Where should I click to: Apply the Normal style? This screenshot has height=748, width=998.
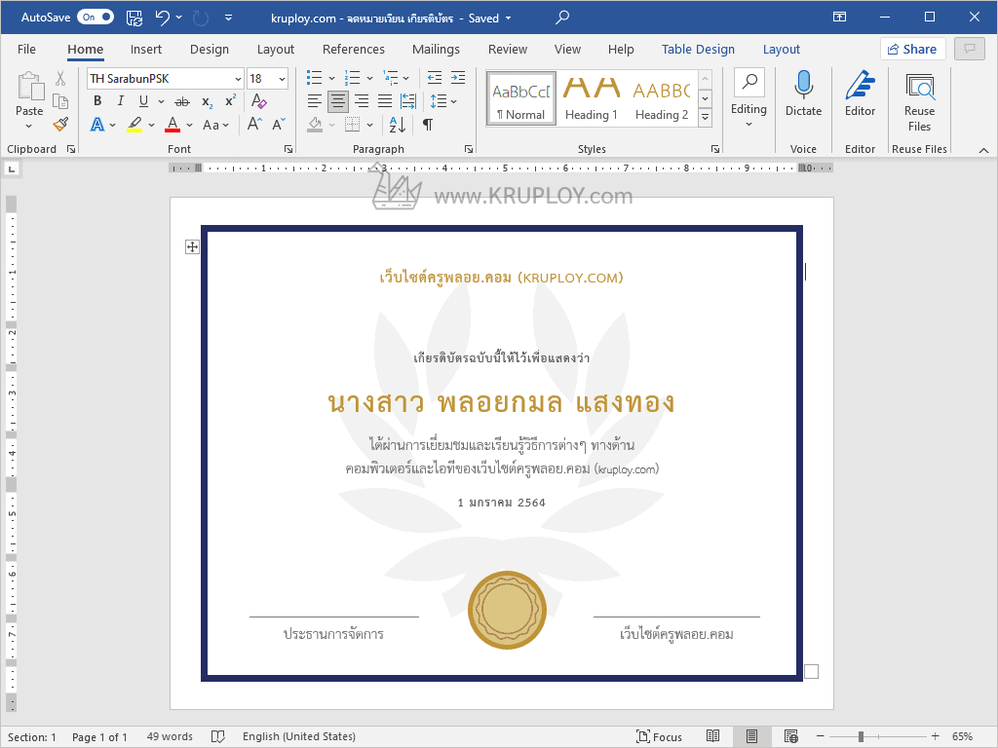pyautogui.click(x=521, y=98)
